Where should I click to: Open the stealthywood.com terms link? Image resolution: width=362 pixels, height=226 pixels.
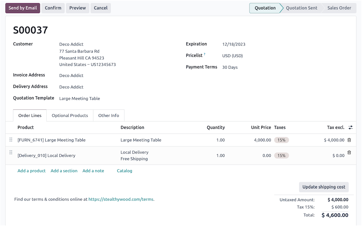tap(121, 199)
